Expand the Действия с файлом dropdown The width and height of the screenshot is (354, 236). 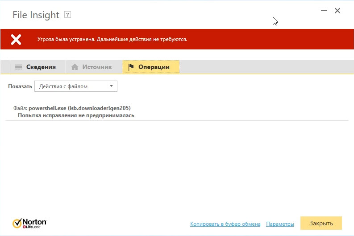tap(76, 86)
